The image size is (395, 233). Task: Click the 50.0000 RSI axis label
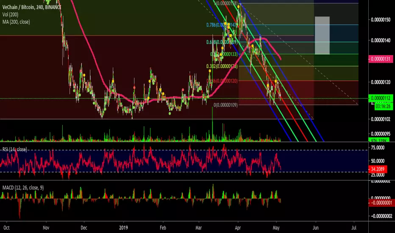tap(378, 161)
